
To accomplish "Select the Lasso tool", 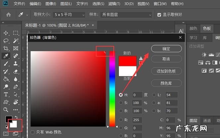I will click(6, 41).
